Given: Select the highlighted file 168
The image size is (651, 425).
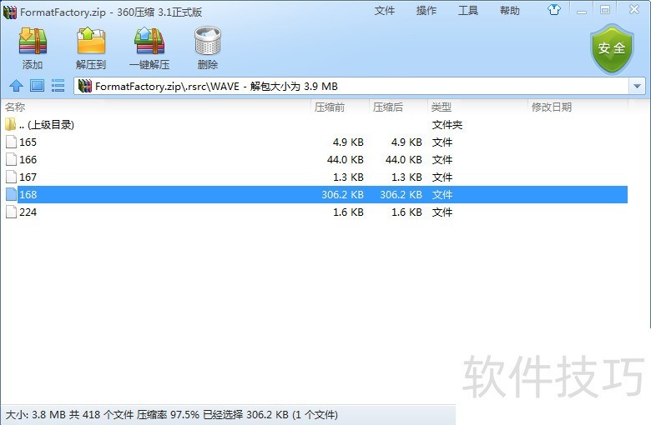Looking at the screenshot, I should click(315, 194).
